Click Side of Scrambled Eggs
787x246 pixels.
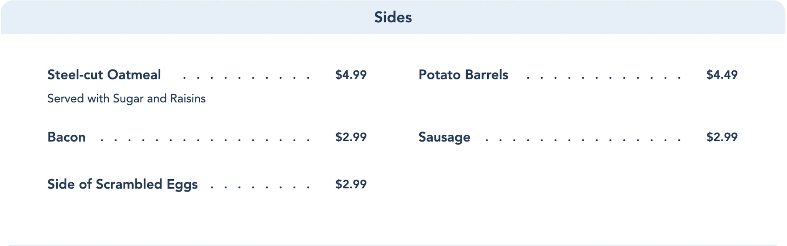(122, 185)
